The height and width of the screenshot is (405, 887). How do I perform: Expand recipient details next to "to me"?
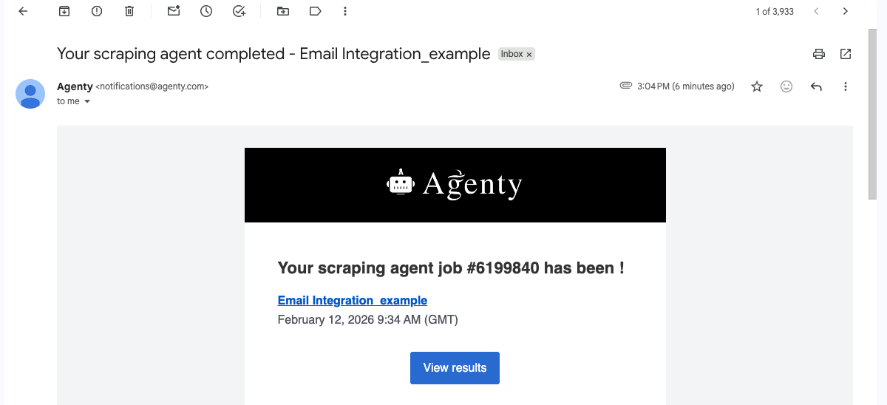(87, 101)
